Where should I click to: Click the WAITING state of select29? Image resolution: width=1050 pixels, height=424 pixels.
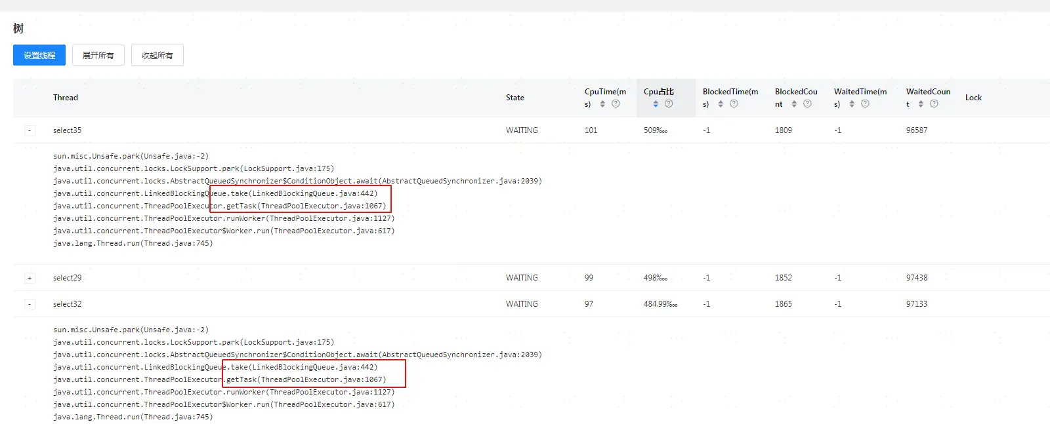pyautogui.click(x=522, y=278)
